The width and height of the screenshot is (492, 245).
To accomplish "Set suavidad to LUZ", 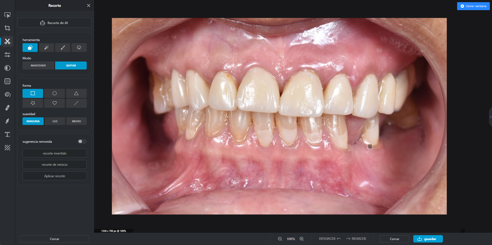I will pos(55,121).
